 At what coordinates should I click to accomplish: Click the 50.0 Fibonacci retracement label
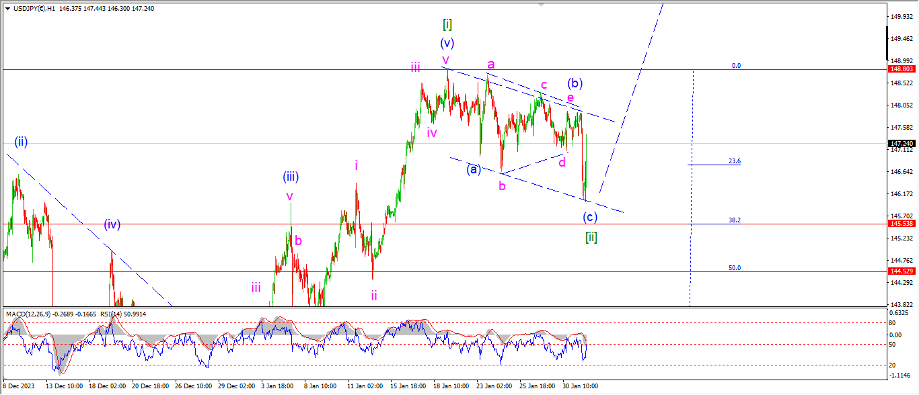[735, 268]
